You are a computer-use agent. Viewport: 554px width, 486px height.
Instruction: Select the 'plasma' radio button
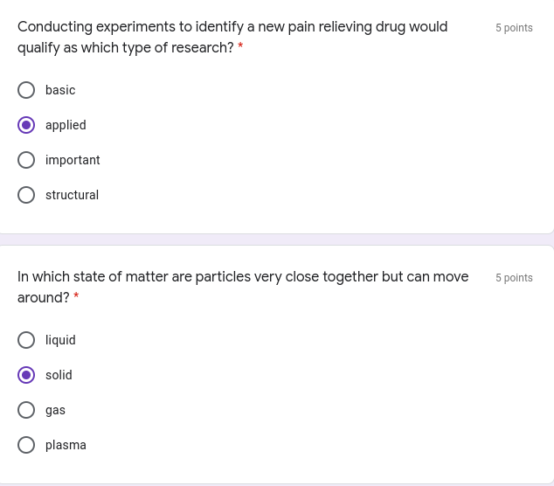(26, 445)
